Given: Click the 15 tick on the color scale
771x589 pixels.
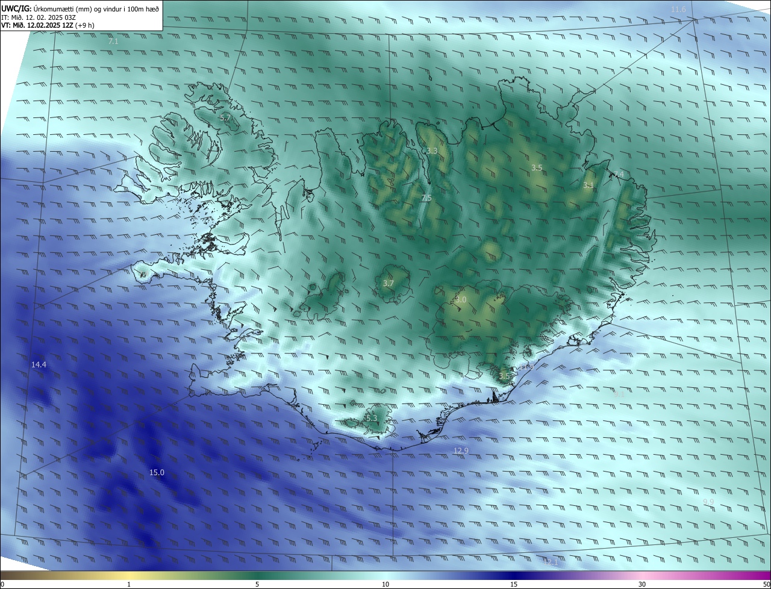Looking at the screenshot, I should [514, 584].
